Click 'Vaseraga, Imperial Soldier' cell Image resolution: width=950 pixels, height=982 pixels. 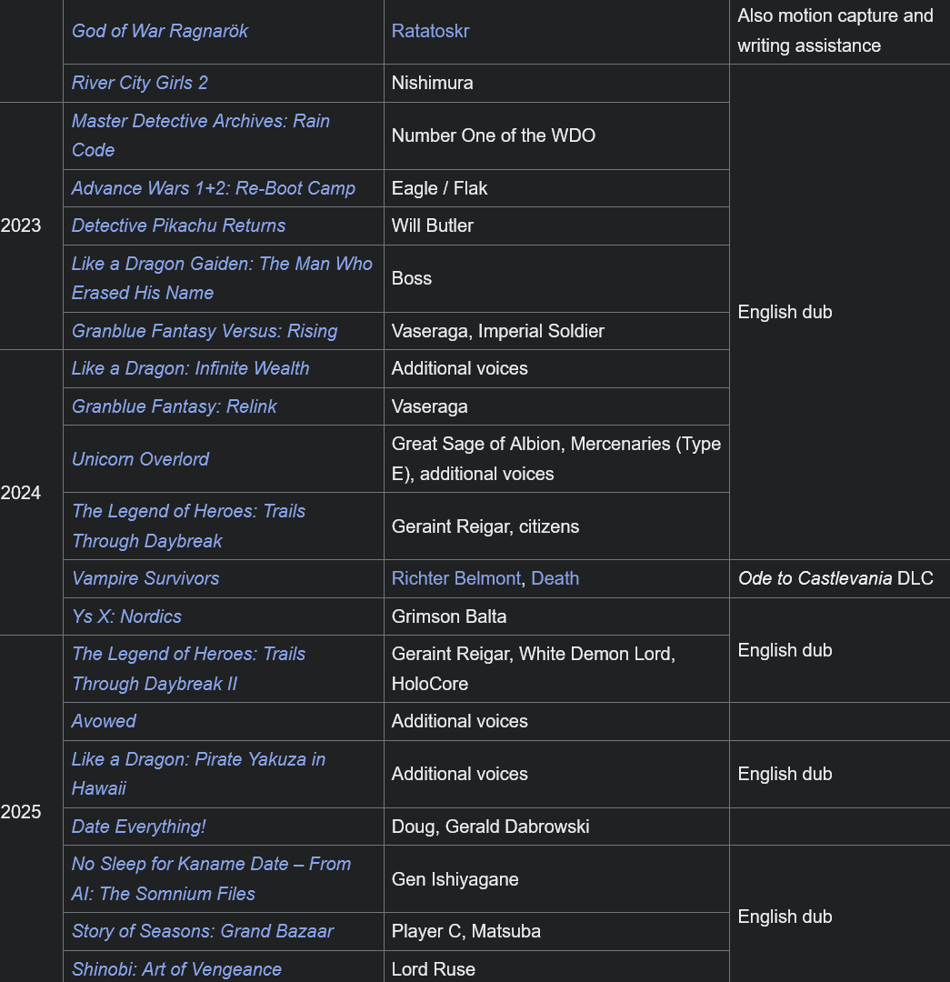[556, 331]
